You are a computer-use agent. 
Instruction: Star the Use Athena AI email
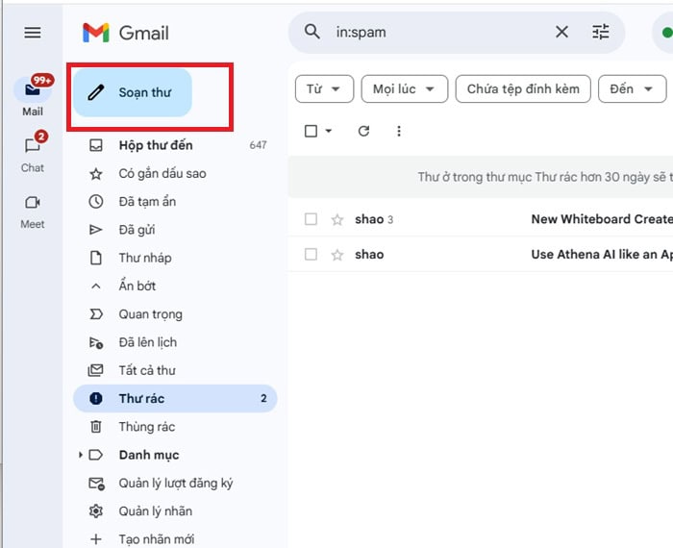coord(337,255)
